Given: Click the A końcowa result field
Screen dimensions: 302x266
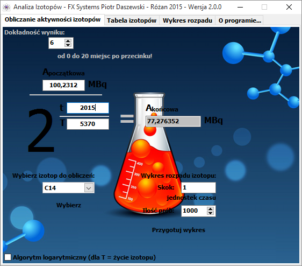Looking at the screenshot, I should 173,121.
